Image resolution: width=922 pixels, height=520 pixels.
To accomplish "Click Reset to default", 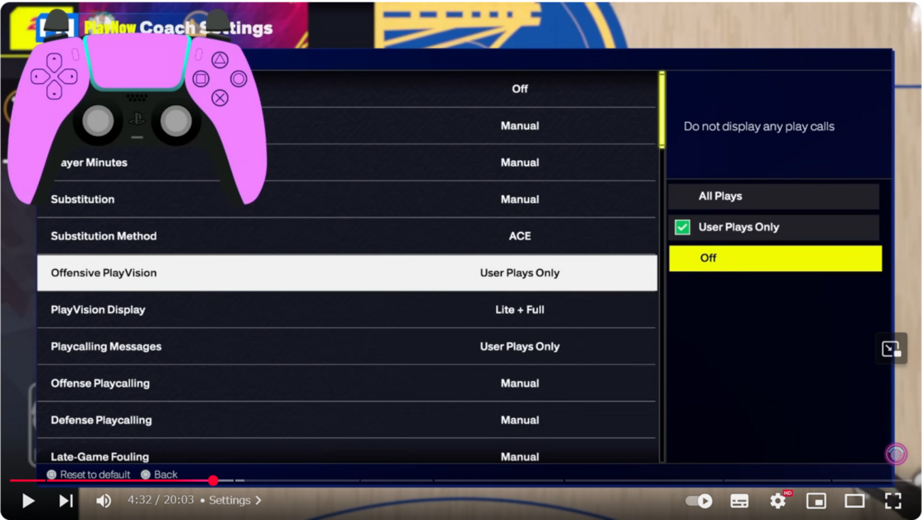I will pos(89,475).
